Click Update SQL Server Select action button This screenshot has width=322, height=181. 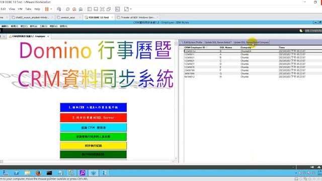218,42
